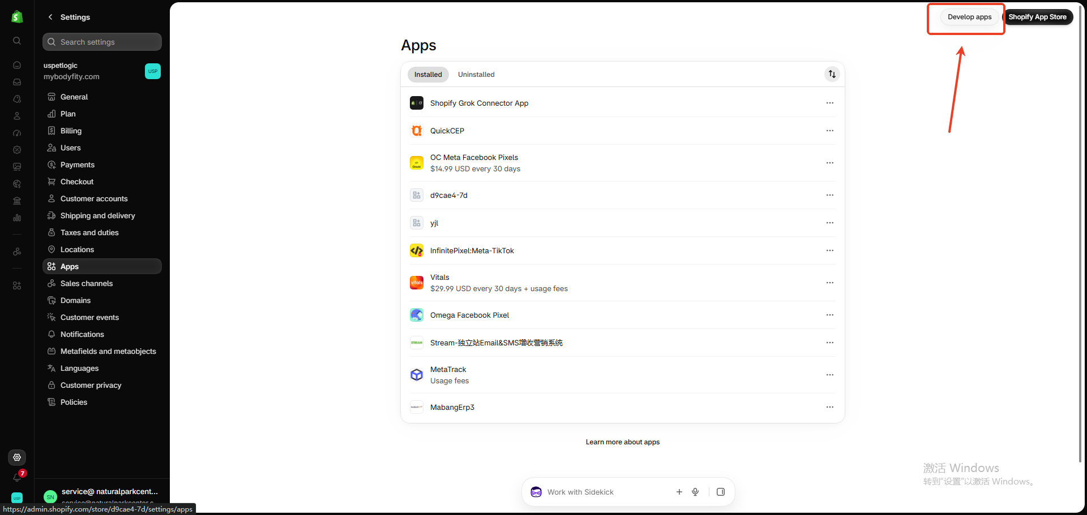Click the USP store avatar badge
Screen dimensions: 1087x515
coord(153,71)
